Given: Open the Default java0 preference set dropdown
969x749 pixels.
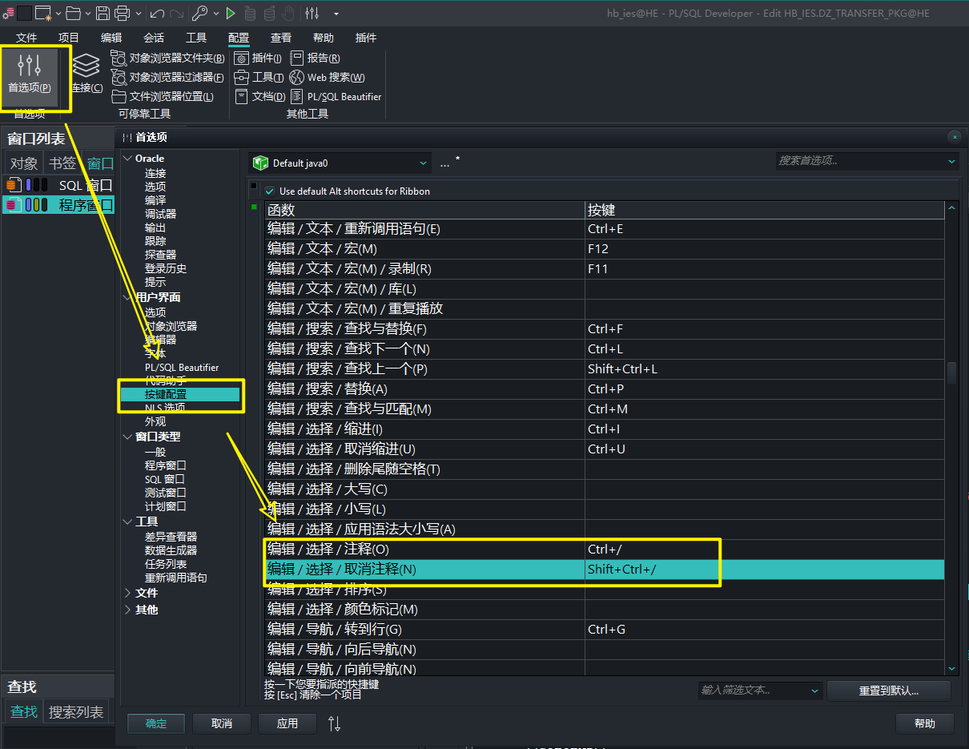Looking at the screenshot, I should tap(340, 163).
